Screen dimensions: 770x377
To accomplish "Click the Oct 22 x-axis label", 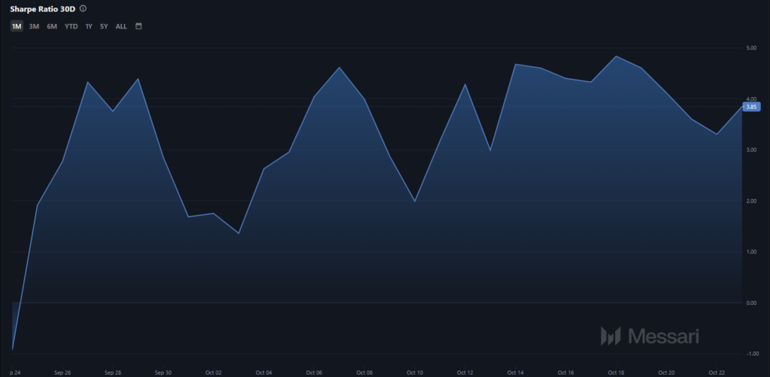I will 717,372.
